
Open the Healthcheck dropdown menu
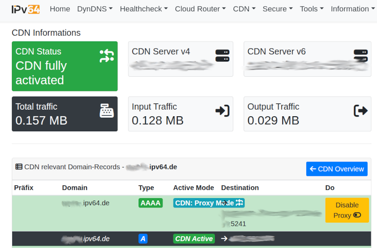pos(143,9)
